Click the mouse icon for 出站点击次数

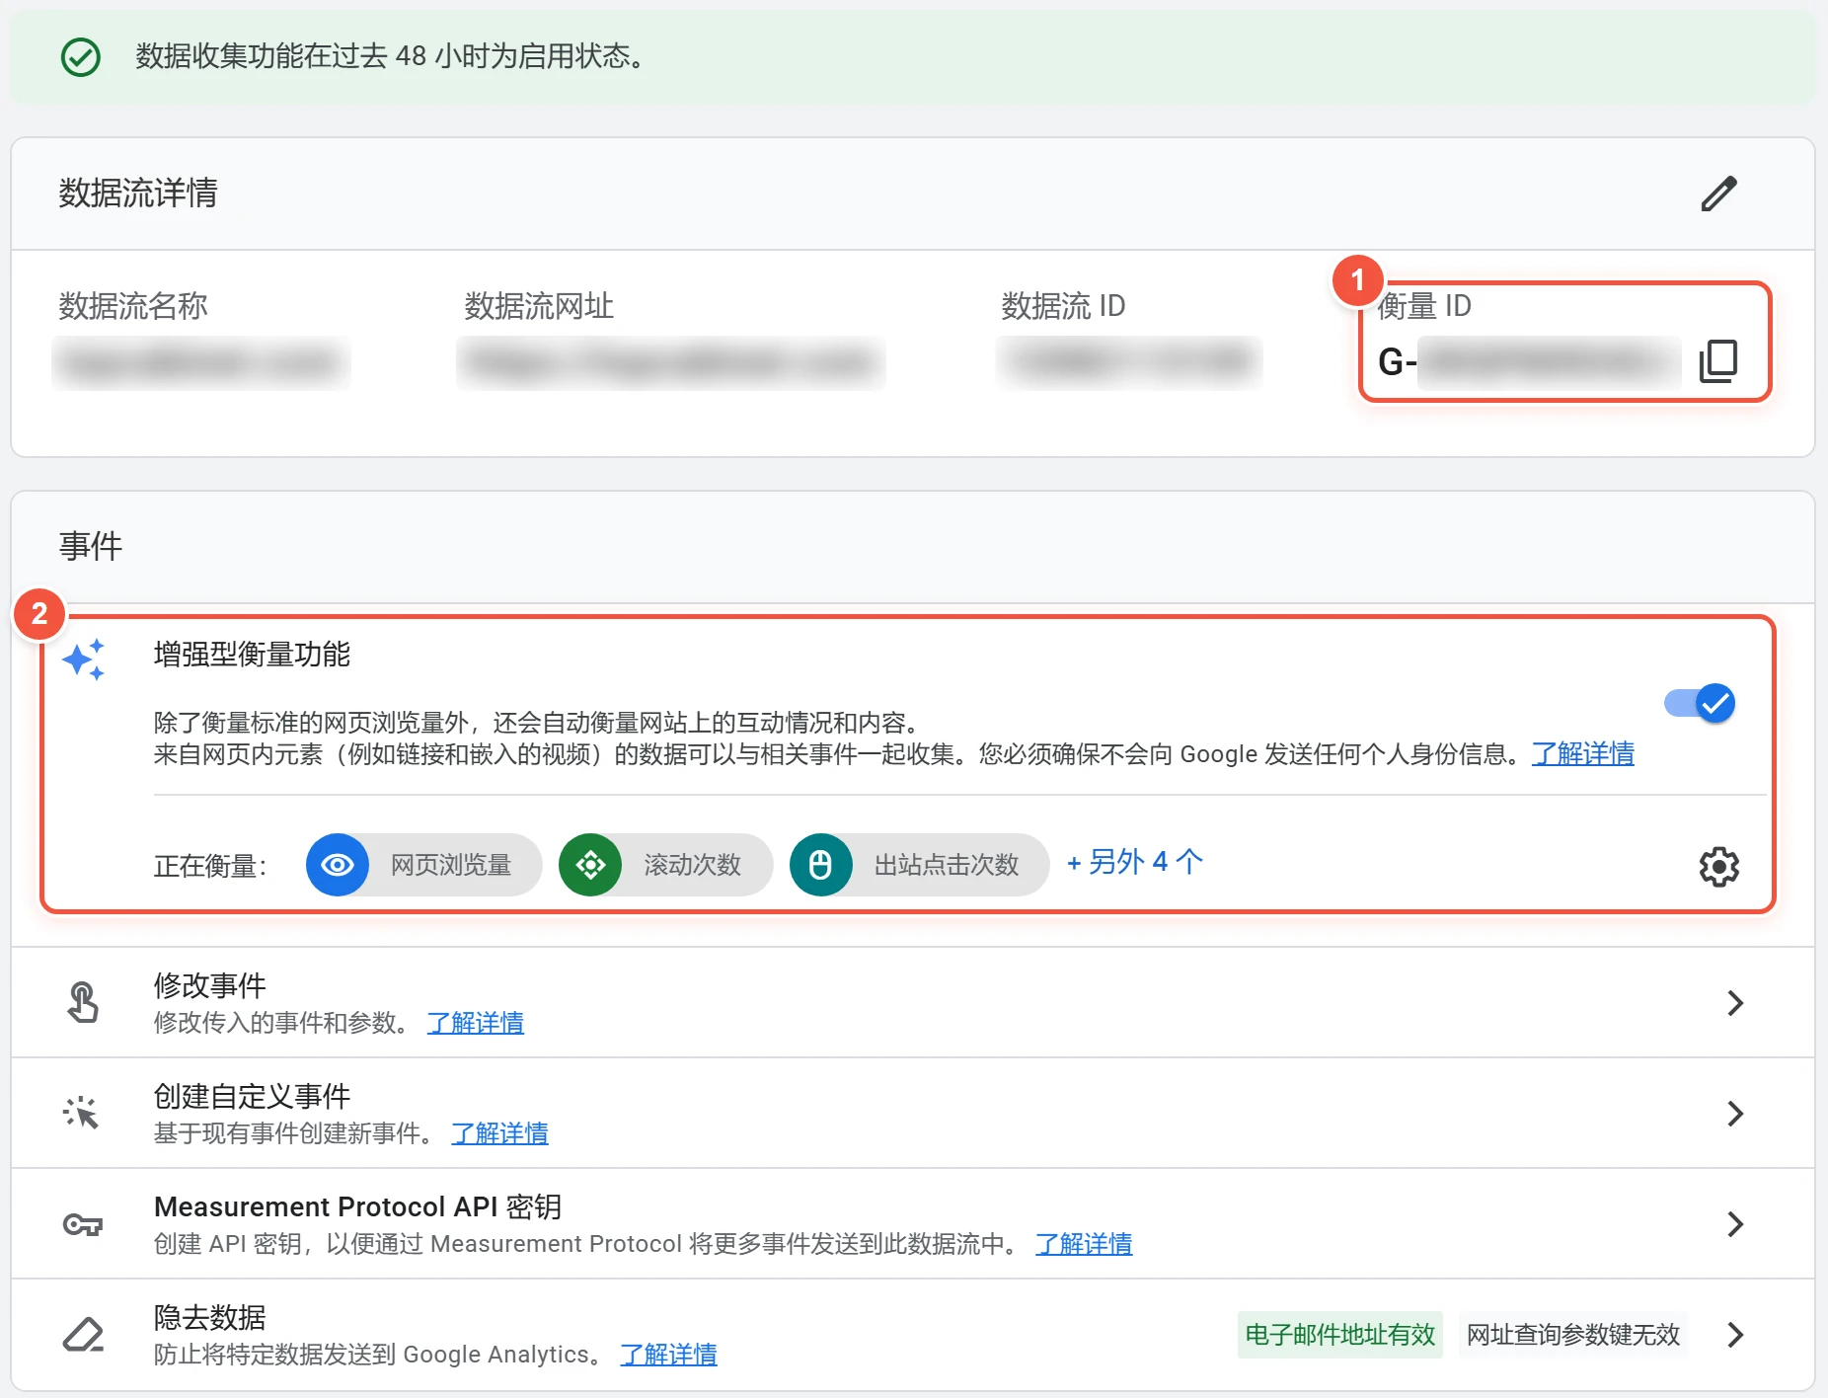[x=820, y=865]
